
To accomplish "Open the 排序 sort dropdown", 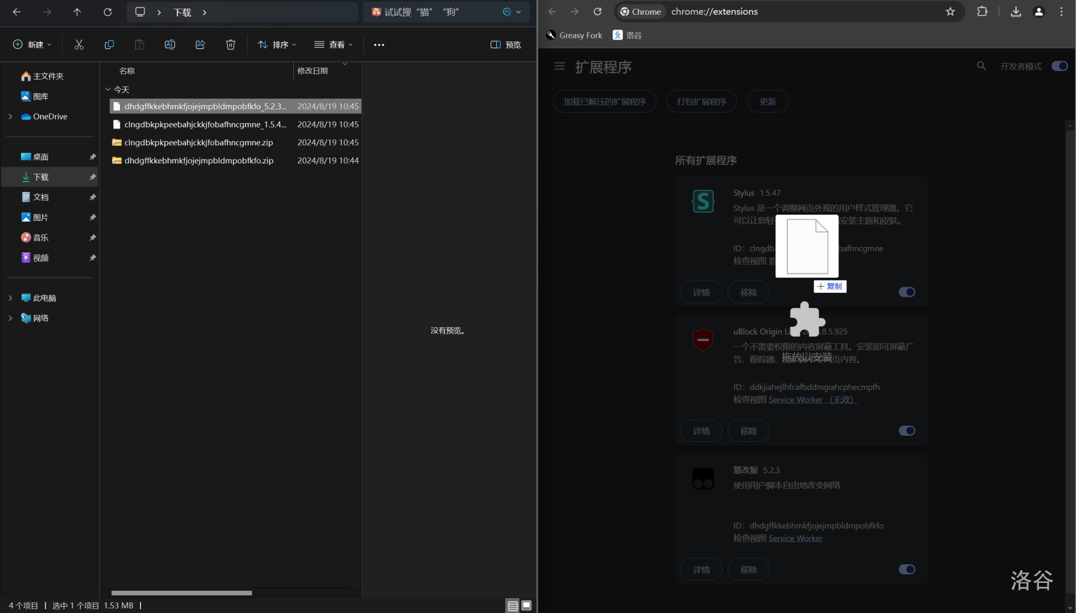I will [277, 44].
